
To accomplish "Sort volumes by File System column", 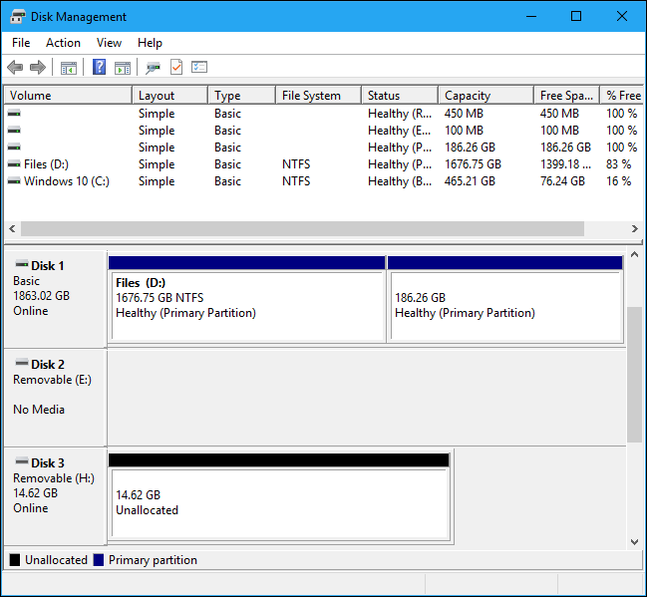I will coord(311,96).
